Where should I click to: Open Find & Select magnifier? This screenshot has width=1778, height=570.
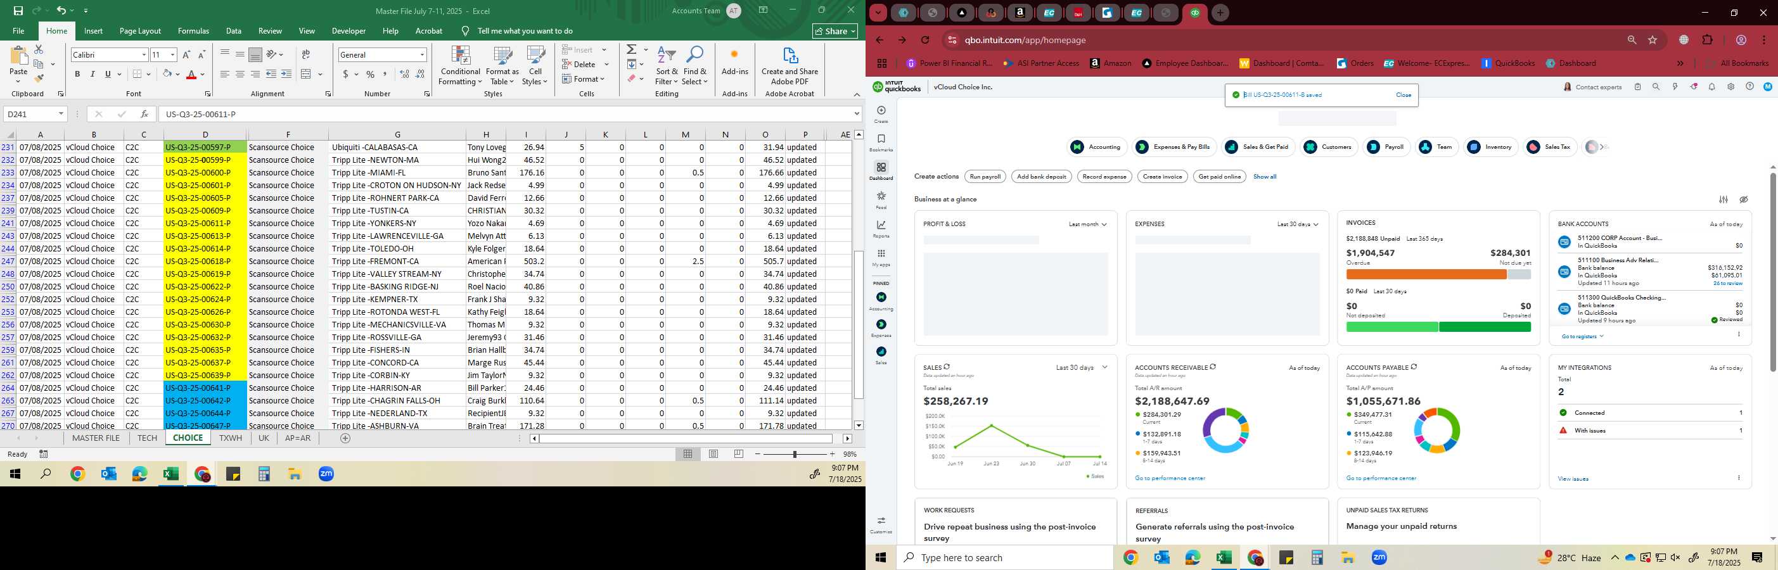pos(695,66)
